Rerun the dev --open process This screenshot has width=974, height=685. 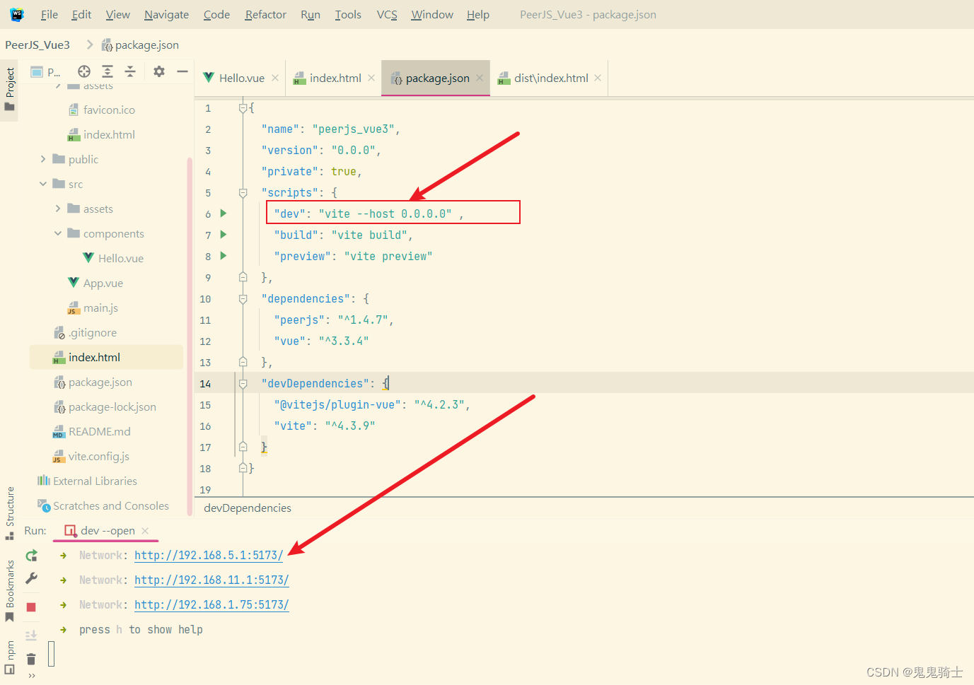pos(31,556)
